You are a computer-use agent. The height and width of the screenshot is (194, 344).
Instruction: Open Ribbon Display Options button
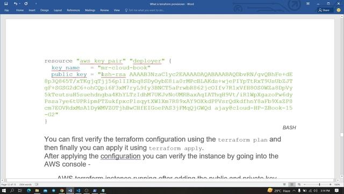pos(308,4)
